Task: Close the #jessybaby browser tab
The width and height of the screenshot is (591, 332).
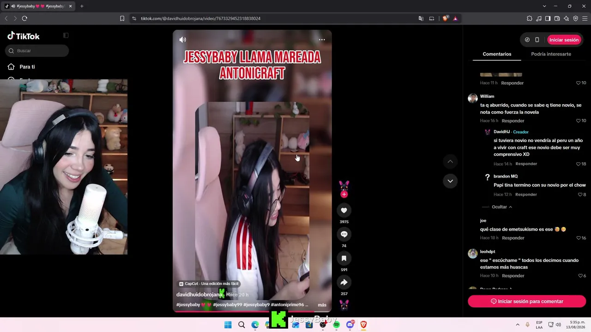Action: coord(70,6)
